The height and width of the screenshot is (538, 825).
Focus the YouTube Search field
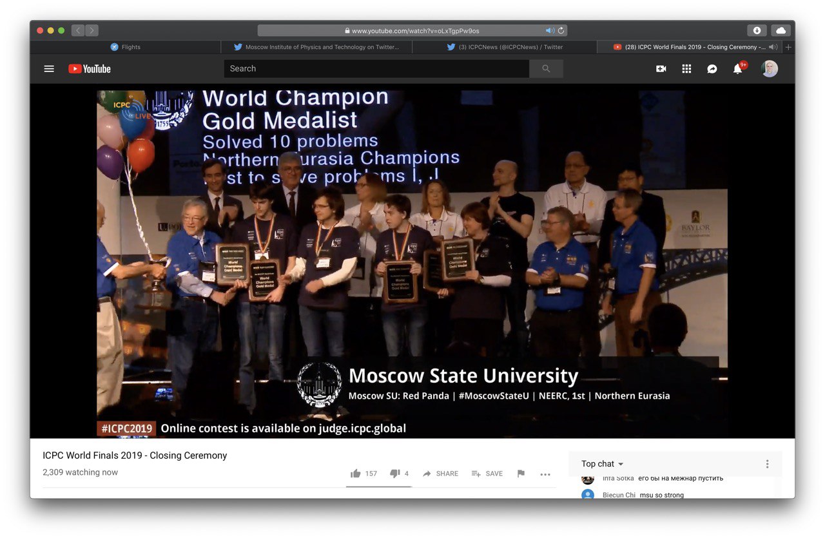[376, 69]
